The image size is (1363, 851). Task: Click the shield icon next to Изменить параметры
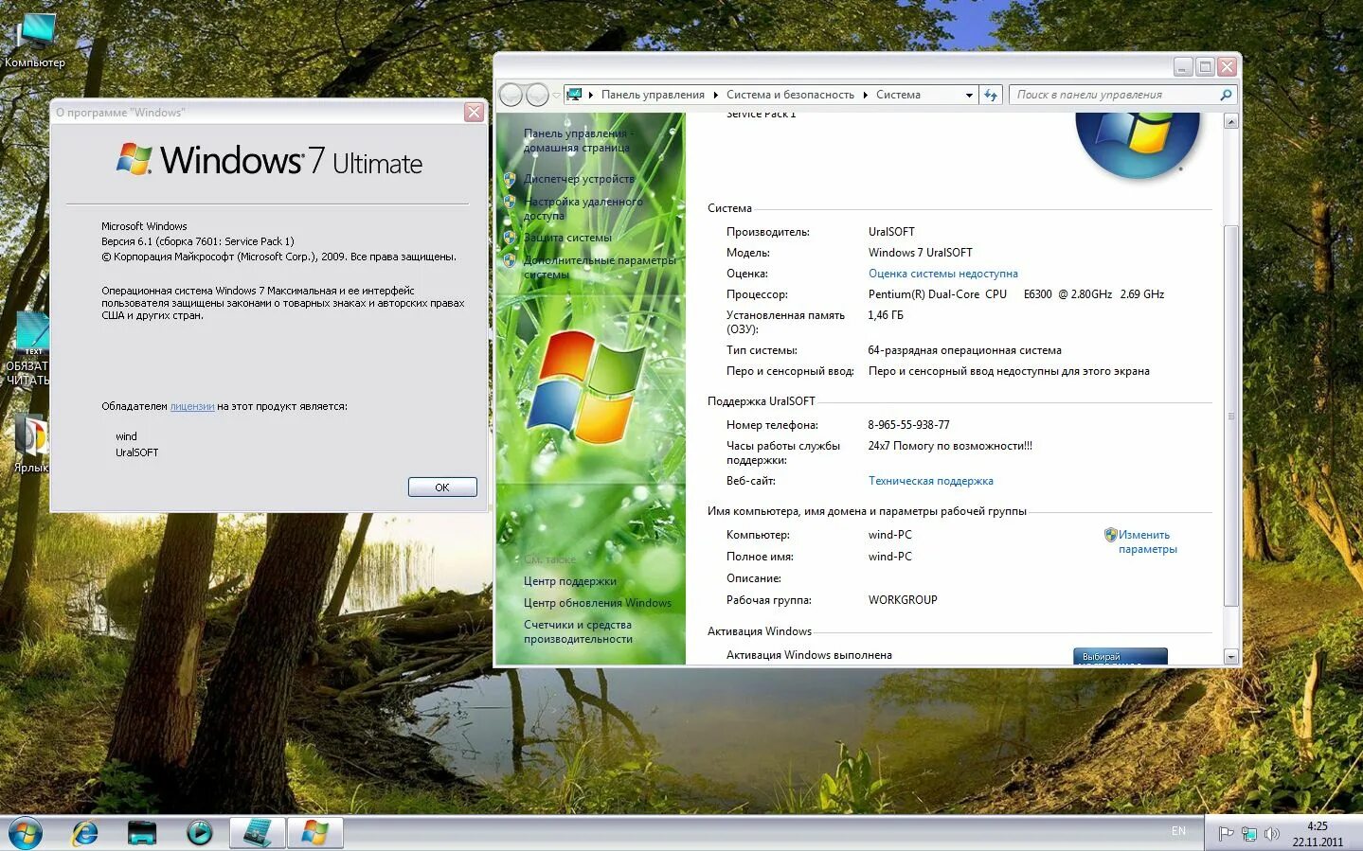(1110, 535)
